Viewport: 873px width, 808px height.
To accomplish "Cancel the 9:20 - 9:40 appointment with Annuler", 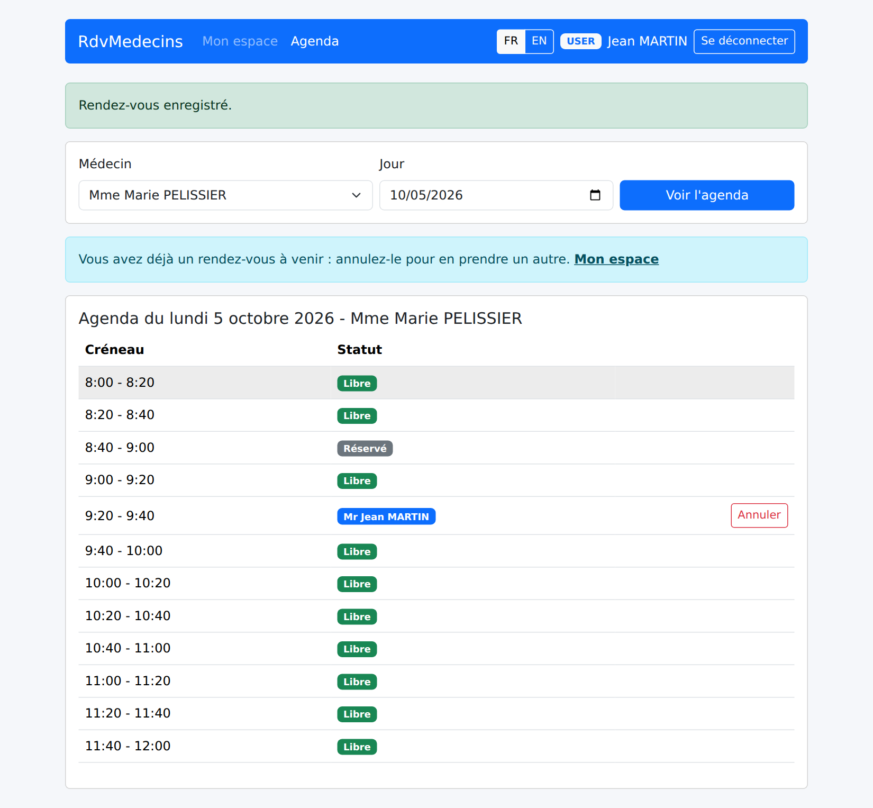I will [759, 515].
